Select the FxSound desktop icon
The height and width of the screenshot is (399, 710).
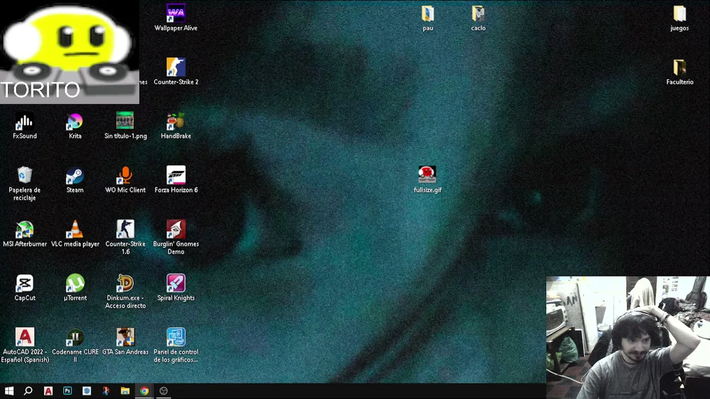24,126
